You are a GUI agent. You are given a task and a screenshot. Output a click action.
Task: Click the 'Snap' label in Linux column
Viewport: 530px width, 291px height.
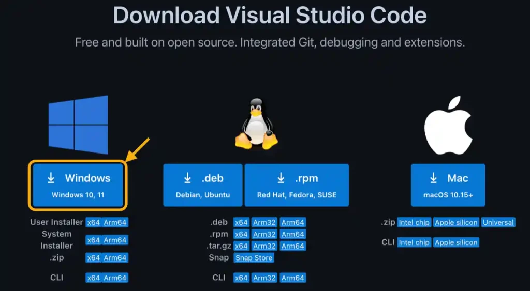point(219,257)
